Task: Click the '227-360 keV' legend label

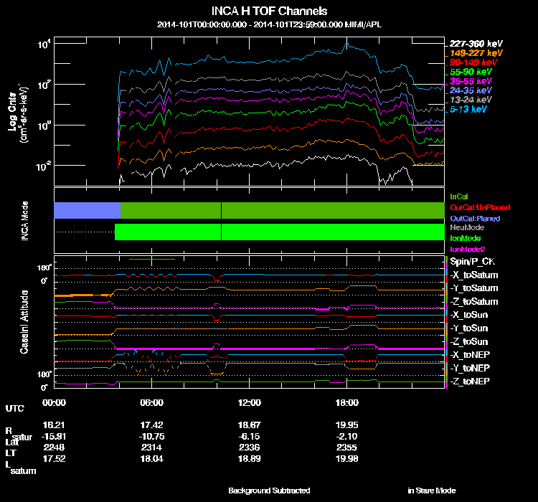Action: [476, 44]
